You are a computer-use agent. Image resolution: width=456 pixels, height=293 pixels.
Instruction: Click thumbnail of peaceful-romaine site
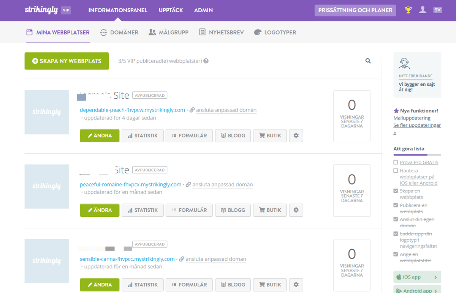point(46,186)
